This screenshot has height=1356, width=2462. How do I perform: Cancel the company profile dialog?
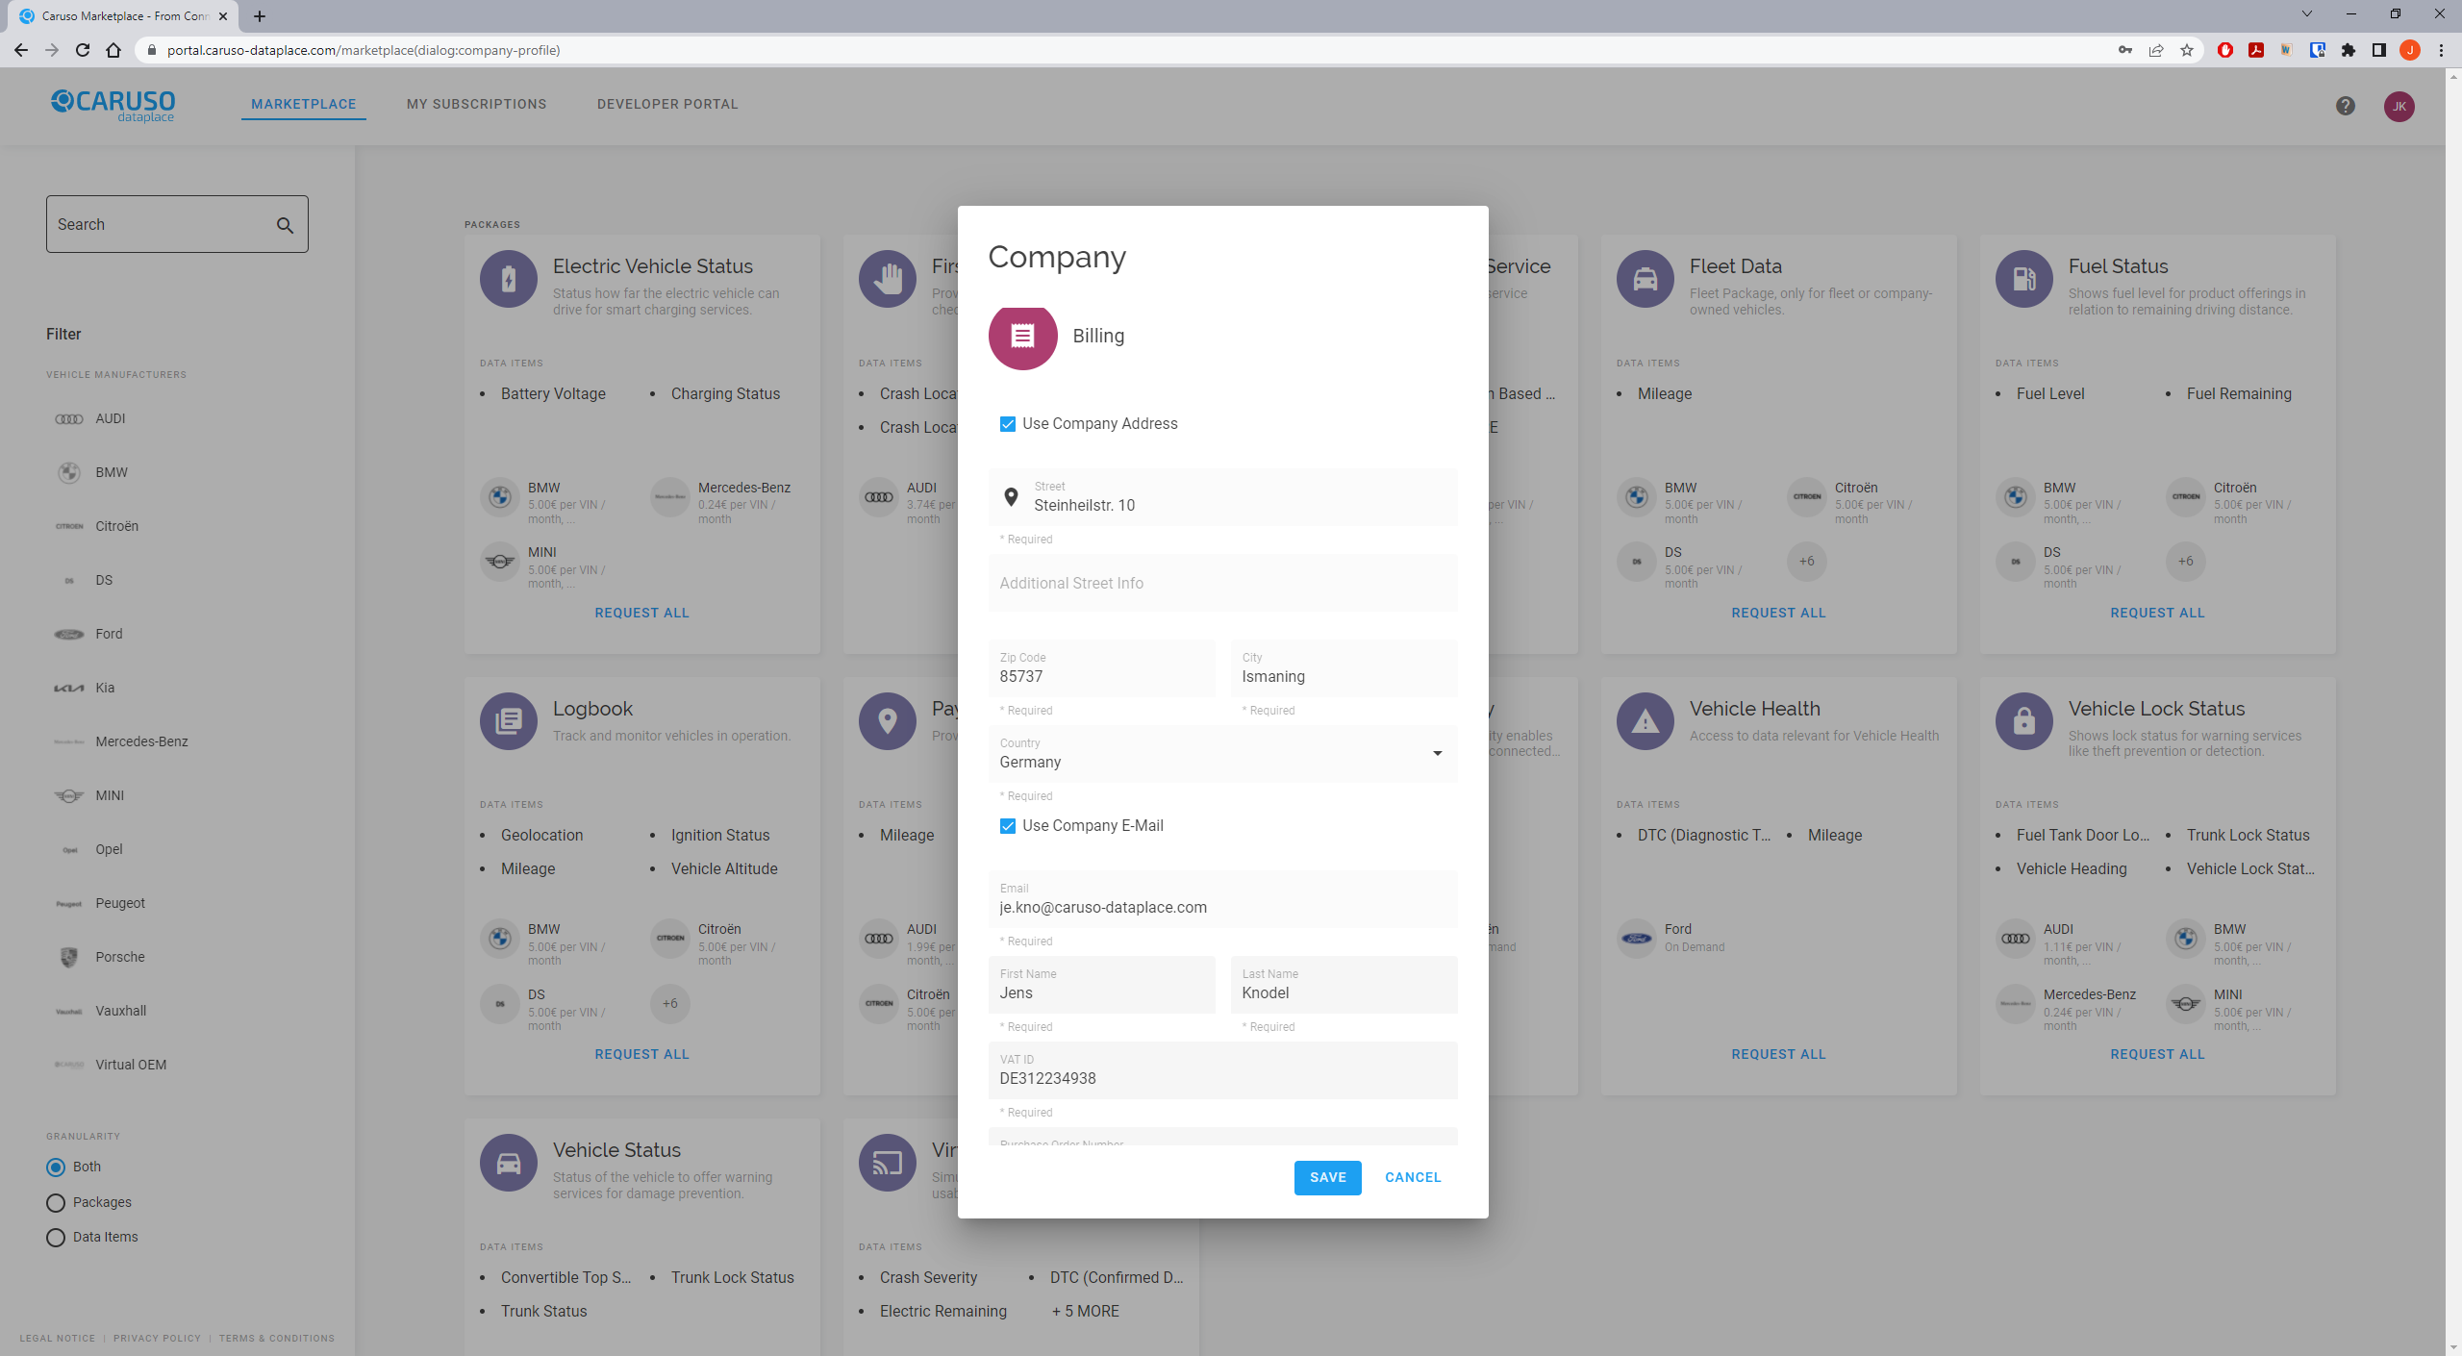(x=1412, y=1177)
